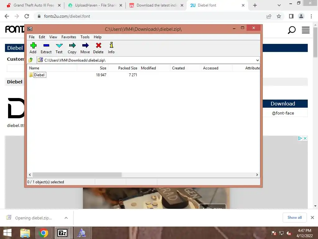Click the address bar URL fonts2u.com

click(x=67, y=16)
